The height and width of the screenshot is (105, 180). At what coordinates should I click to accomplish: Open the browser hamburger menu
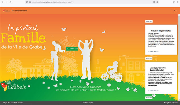pyautogui.click(x=178, y=2)
